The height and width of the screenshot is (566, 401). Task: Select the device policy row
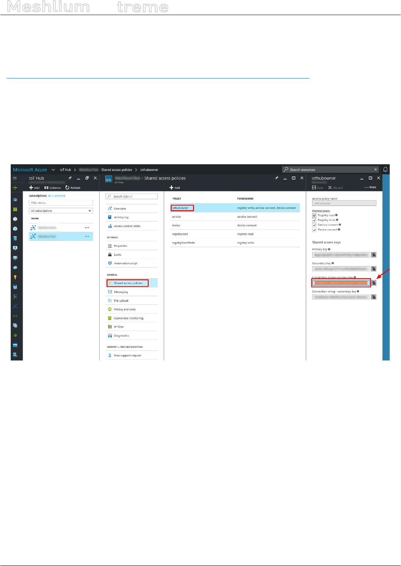[x=235, y=225]
